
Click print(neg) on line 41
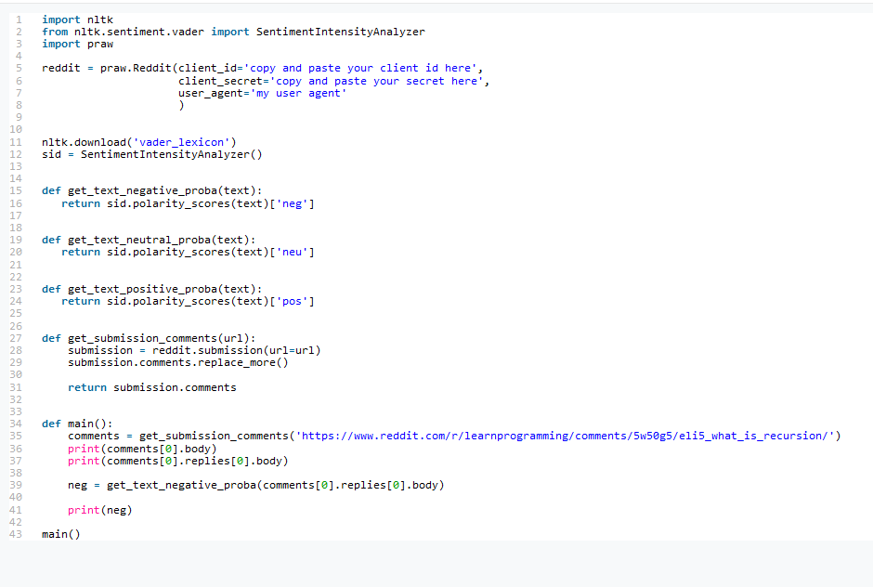pyautogui.click(x=100, y=510)
